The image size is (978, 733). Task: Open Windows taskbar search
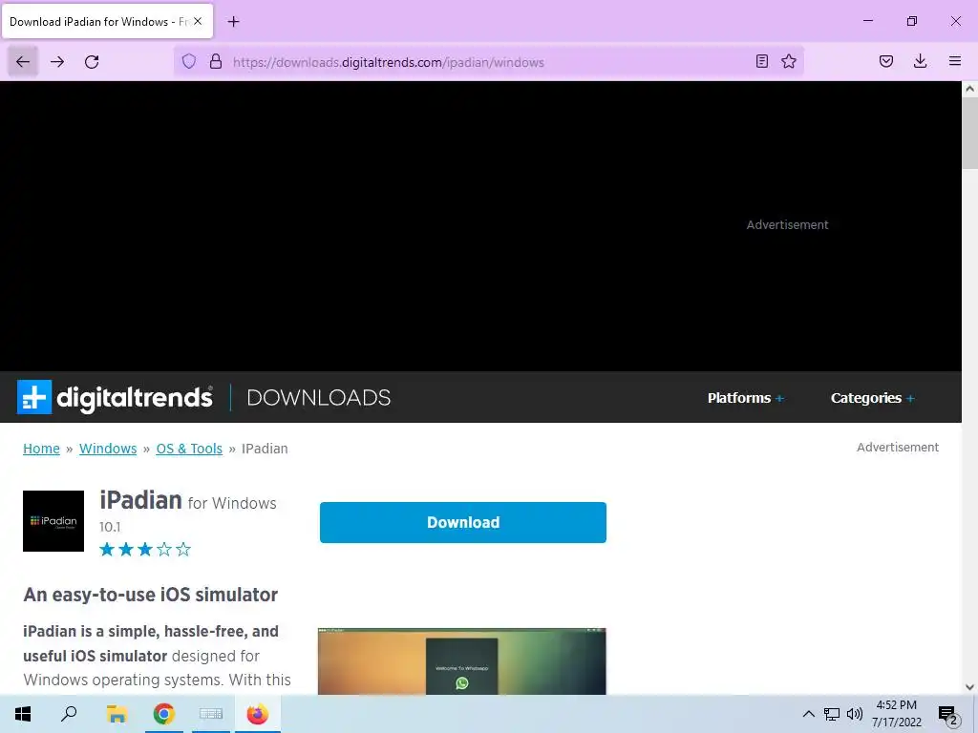(69, 714)
